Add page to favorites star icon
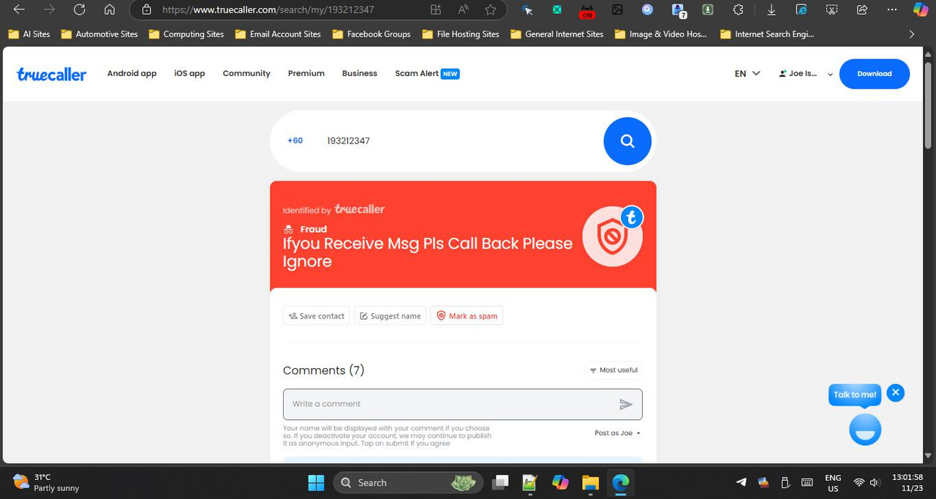This screenshot has width=936, height=499. pyautogui.click(x=491, y=10)
